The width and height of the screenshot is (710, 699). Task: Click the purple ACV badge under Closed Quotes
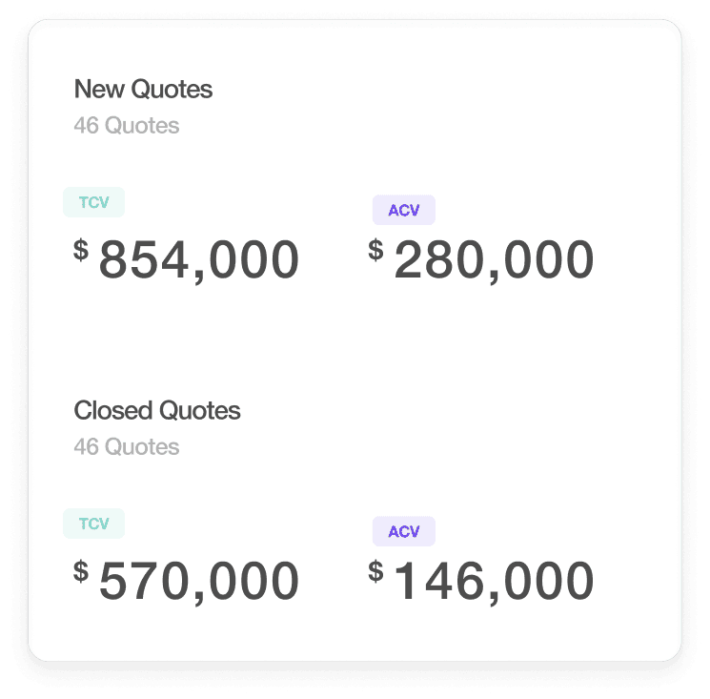coord(404,531)
